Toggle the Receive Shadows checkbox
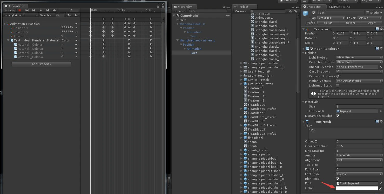 [338, 76]
